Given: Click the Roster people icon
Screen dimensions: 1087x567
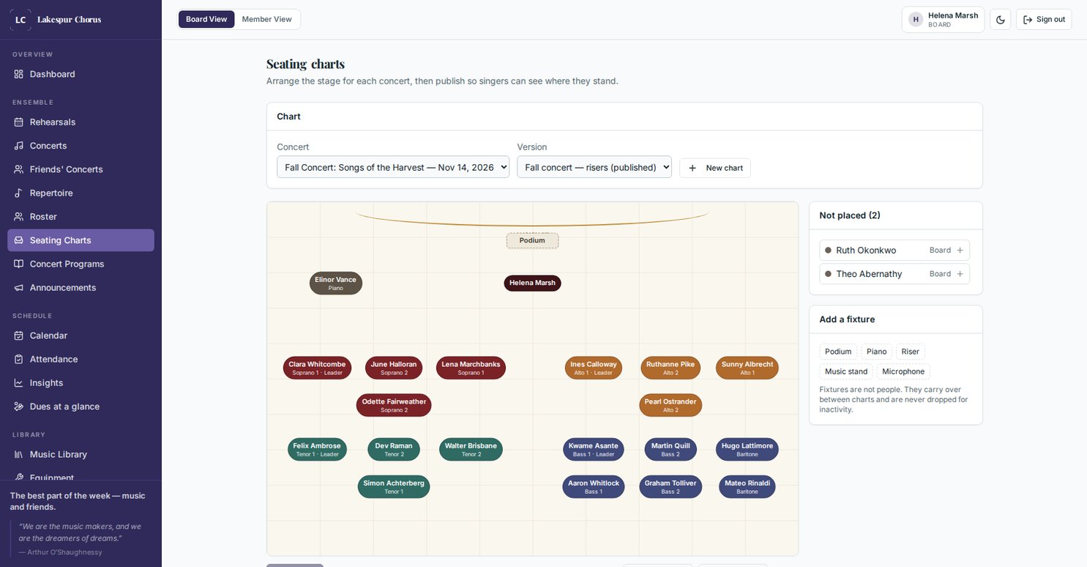Looking at the screenshot, I should pyautogui.click(x=19, y=217).
